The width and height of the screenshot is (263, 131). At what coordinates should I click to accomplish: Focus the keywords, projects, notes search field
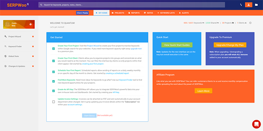[131, 5]
